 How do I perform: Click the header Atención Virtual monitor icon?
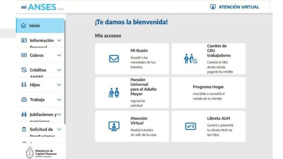pyautogui.click(x=213, y=7)
